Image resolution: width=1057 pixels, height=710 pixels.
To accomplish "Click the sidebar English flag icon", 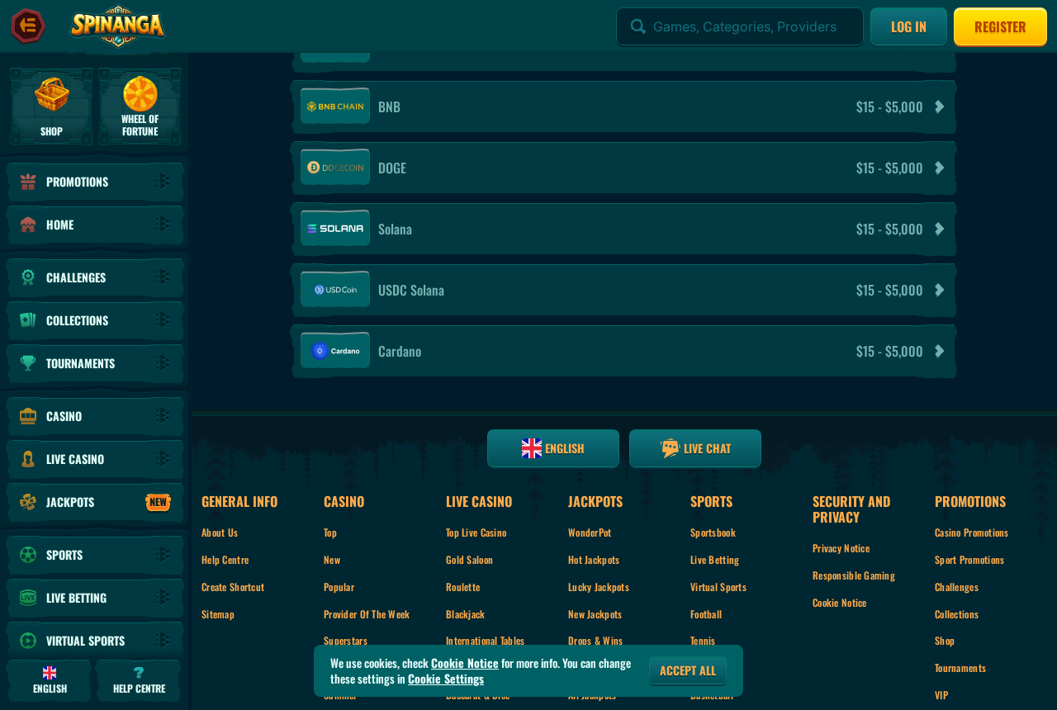I will 50,673.
